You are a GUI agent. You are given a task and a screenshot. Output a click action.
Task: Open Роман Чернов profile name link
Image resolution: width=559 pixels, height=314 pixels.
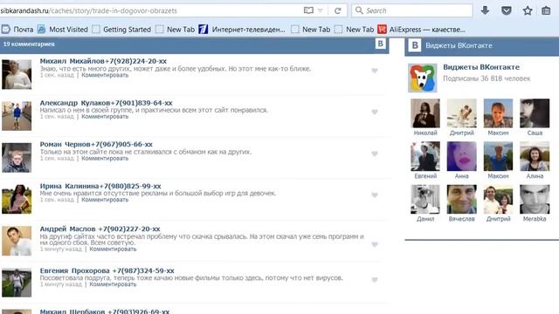[96, 145]
